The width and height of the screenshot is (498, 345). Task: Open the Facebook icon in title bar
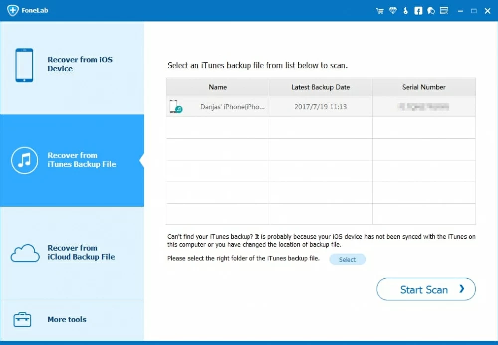tap(418, 11)
